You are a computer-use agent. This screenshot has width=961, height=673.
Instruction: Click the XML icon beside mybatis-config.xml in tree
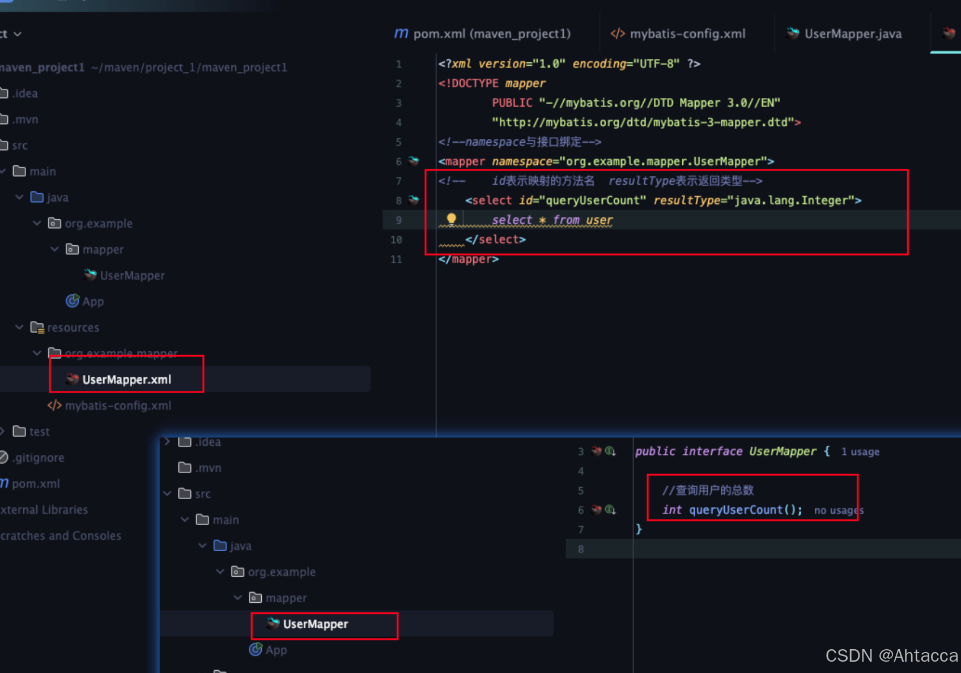54,406
